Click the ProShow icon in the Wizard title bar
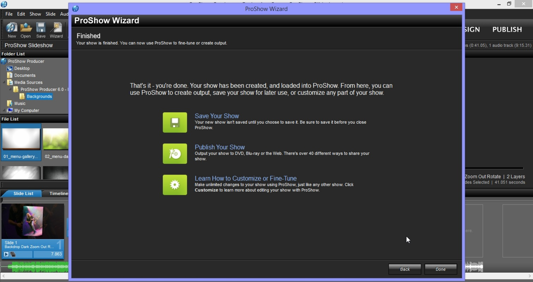Viewport: 533px width, 282px height. 75,8
